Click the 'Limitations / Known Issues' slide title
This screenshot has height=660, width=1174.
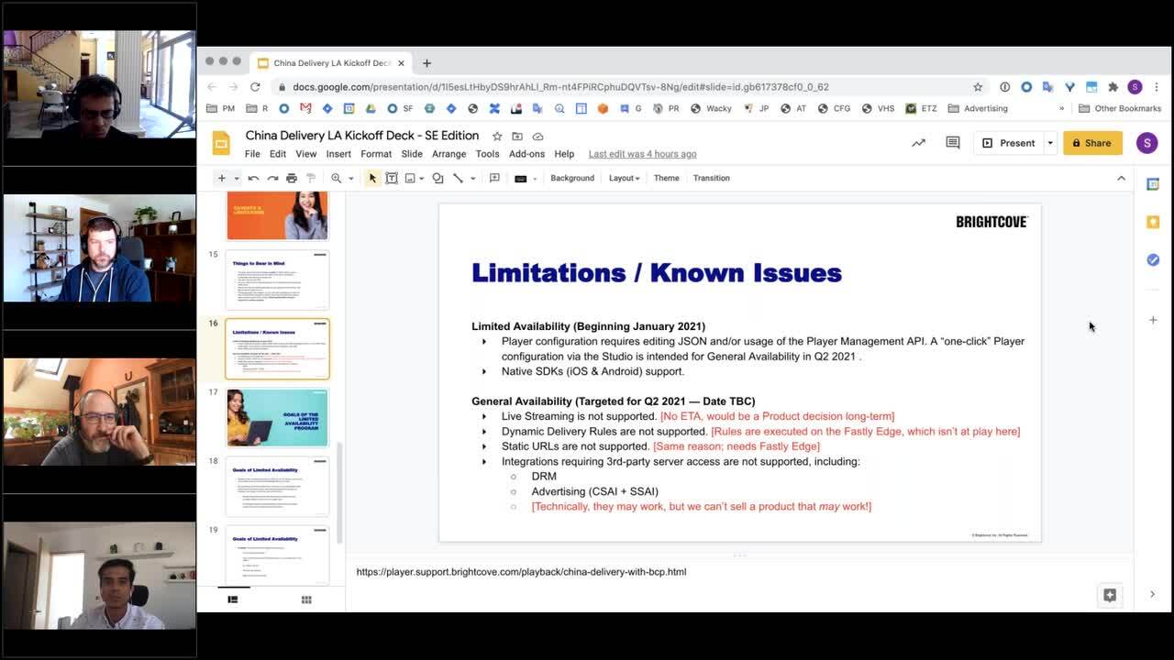coord(657,272)
